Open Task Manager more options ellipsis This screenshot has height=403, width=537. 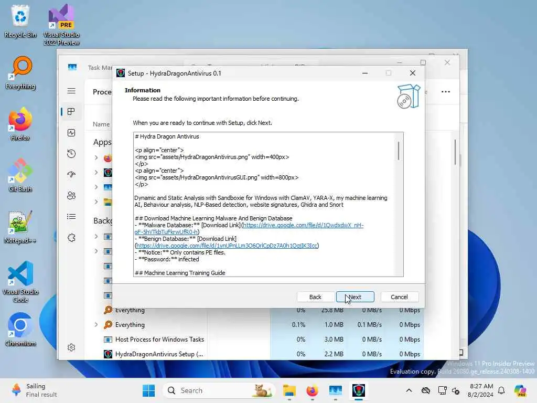click(x=446, y=91)
